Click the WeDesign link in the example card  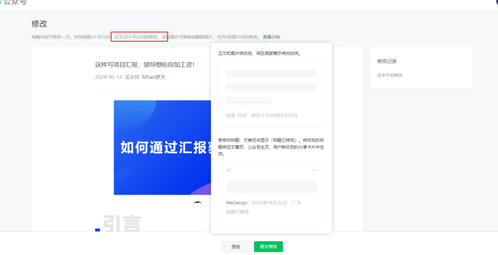[237, 203]
